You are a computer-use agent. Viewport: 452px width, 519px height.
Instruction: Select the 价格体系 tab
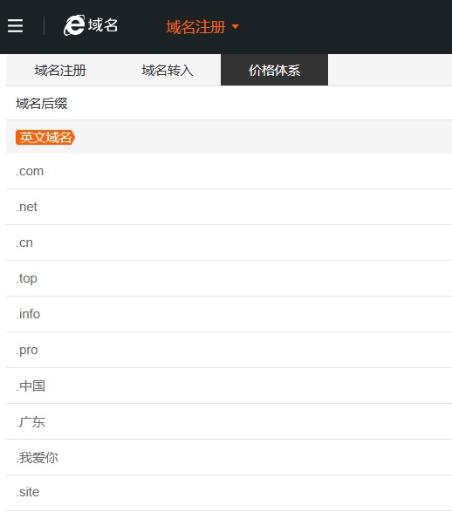click(x=274, y=70)
